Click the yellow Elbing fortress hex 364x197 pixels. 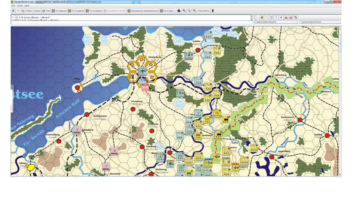point(31,167)
